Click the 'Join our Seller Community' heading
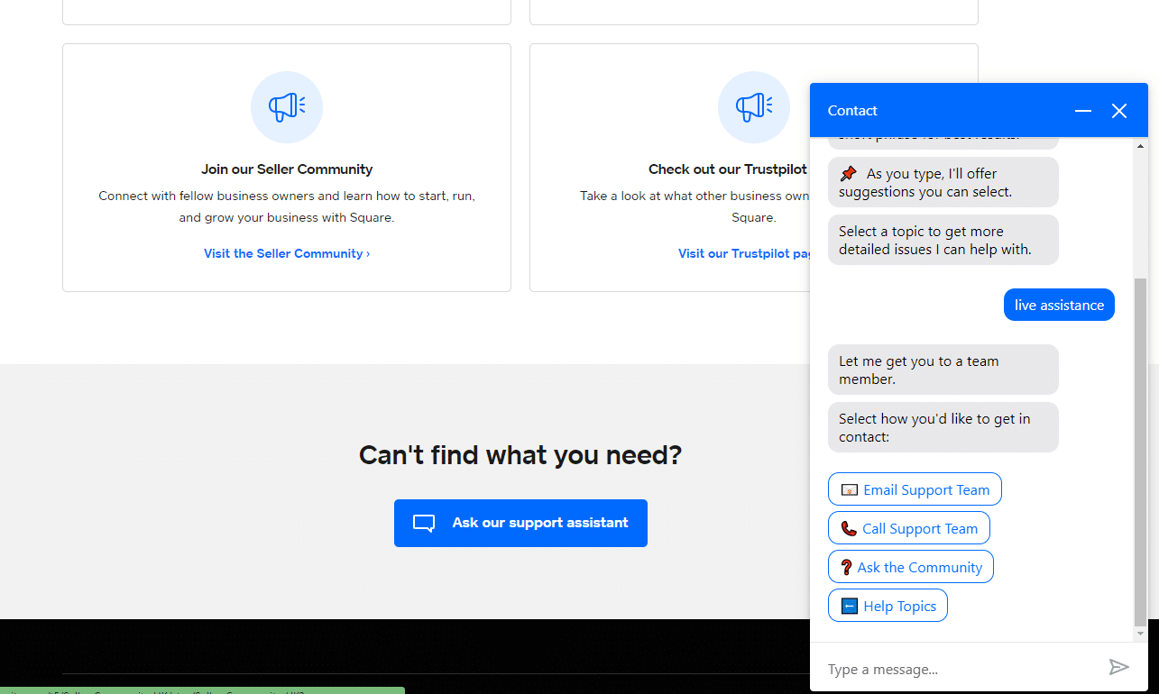The width and height of the screenshot is (1159, 694). [x=287, y=169]
